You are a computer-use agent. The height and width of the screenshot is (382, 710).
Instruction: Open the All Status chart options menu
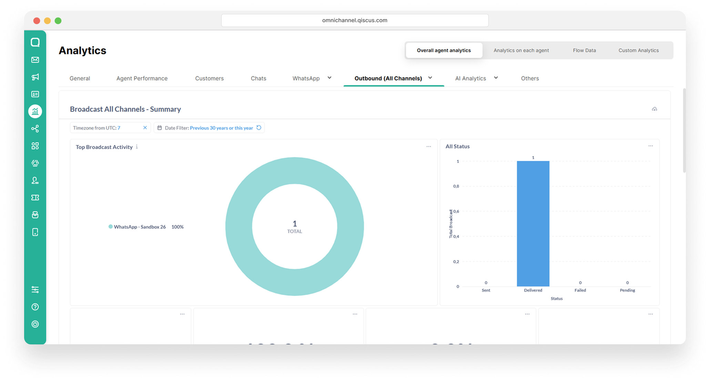tap(651, 146)
